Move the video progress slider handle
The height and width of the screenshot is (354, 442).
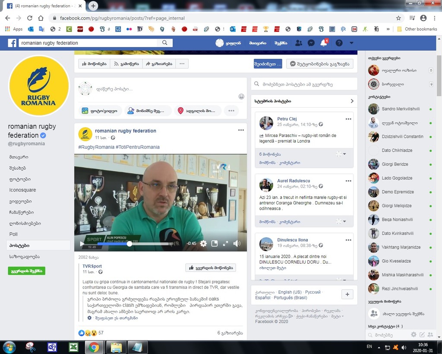(x=129, y=244)
